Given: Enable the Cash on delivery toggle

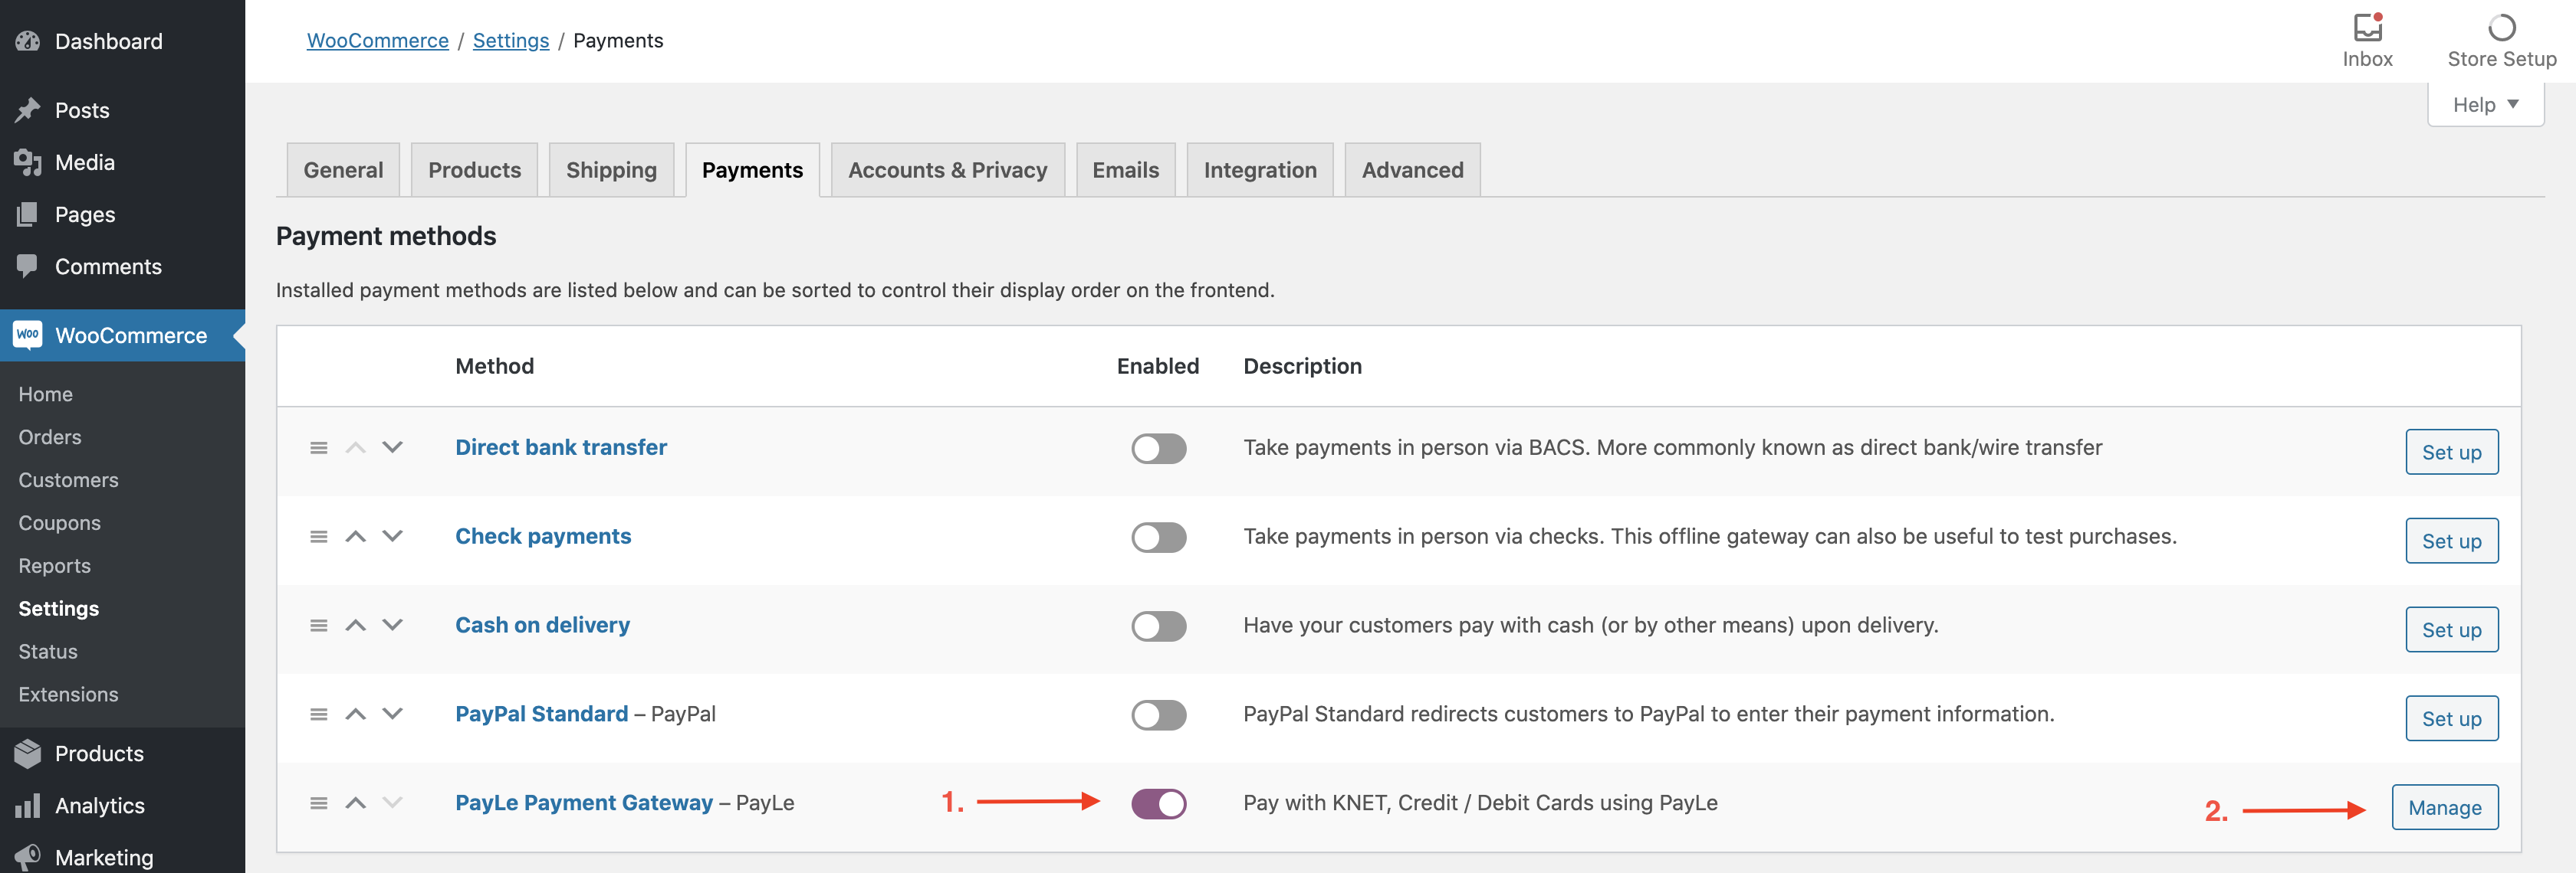Looking at the screenshot, I should [1159, 626].
